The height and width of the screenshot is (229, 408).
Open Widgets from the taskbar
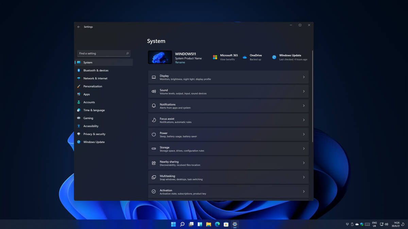[200, 224]
